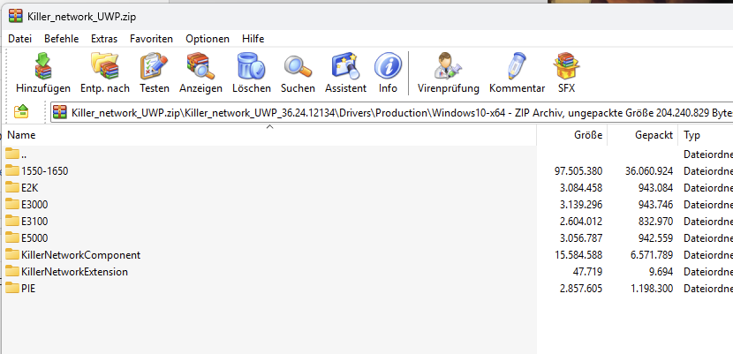
Task: Open the Hilfe menu
Action: pos(253,39)
